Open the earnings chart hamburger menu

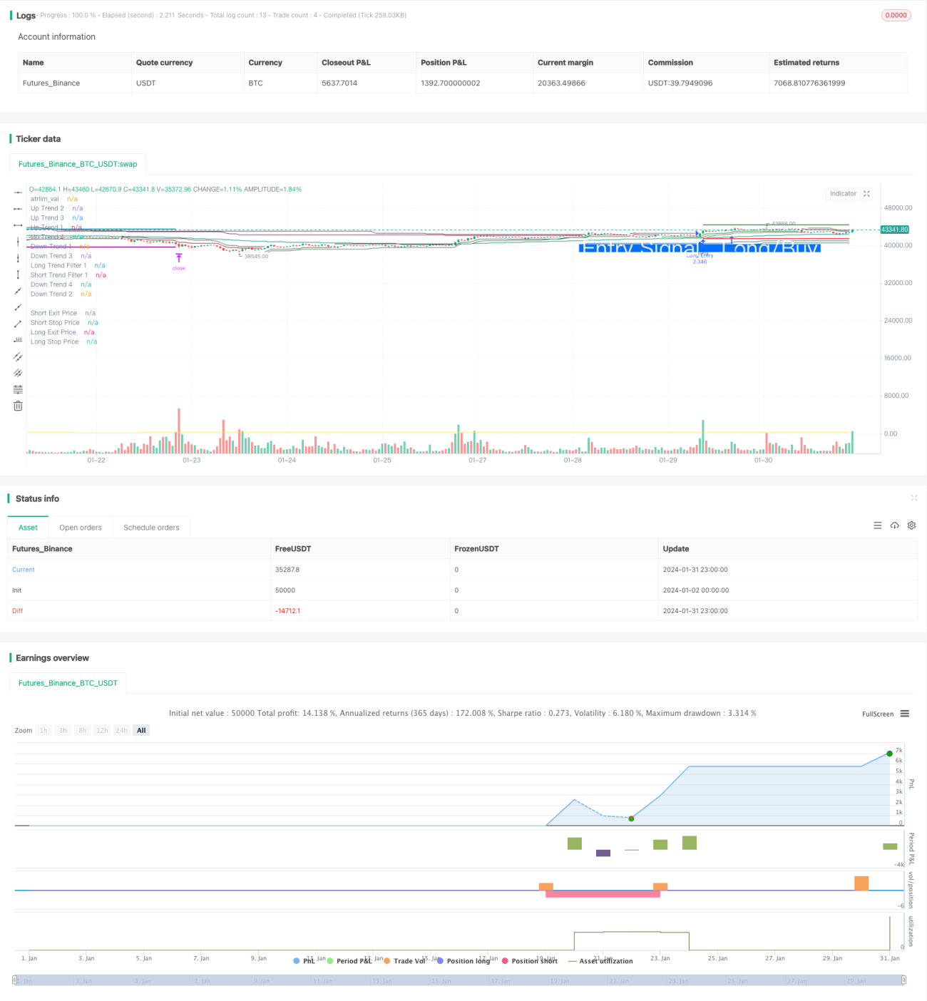click(x=904, y=714)
